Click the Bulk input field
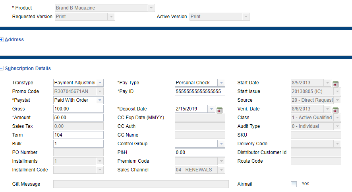Viewport: 352px width, 192px height. (x=78, y=144)
